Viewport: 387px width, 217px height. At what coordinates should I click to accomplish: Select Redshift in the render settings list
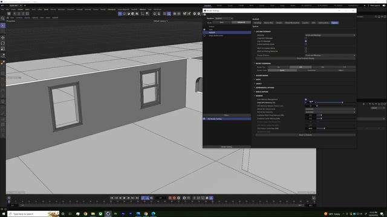tap(227, 33)
